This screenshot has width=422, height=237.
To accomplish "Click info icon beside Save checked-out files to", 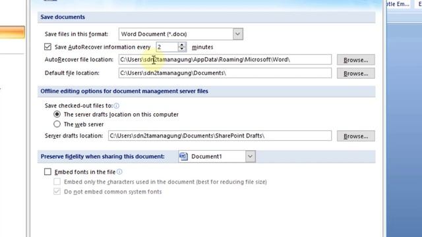I will click(x=116, y=105).
